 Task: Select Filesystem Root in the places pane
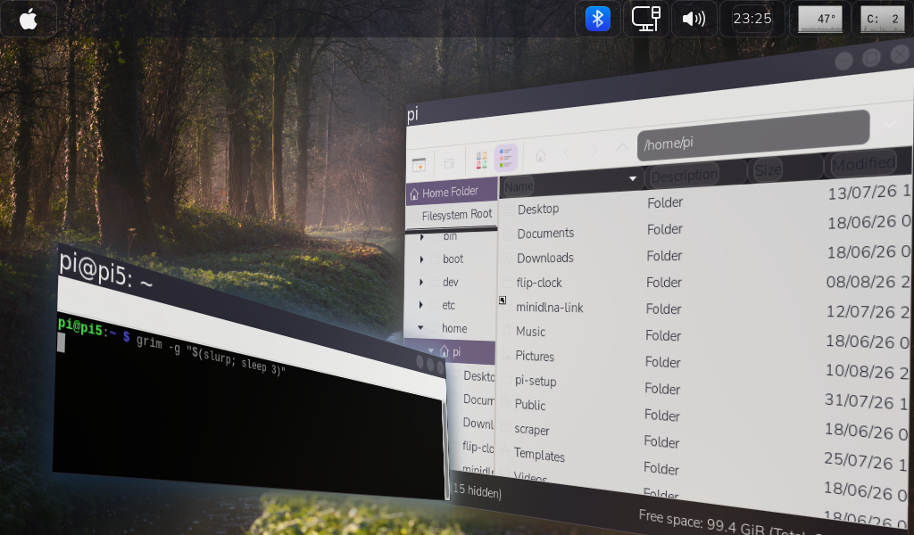click(x=451, y=214)
